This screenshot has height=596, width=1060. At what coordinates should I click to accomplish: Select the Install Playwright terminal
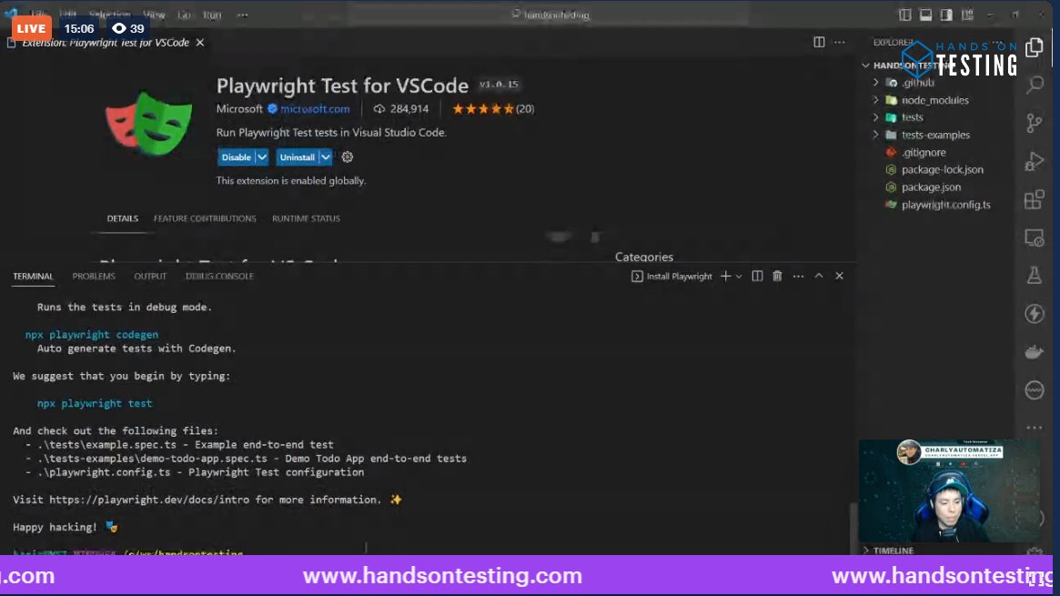(x=672, y=276)
